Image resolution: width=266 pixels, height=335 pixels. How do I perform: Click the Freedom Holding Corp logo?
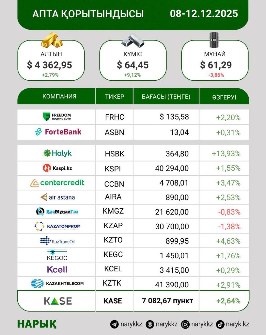click(57, 117)
